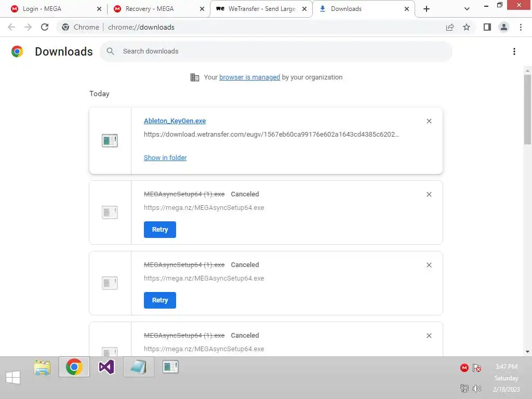The width and height of the screenshot is (532, 399).
Task: Open the Windows Start button
Action: pos(13,377)
